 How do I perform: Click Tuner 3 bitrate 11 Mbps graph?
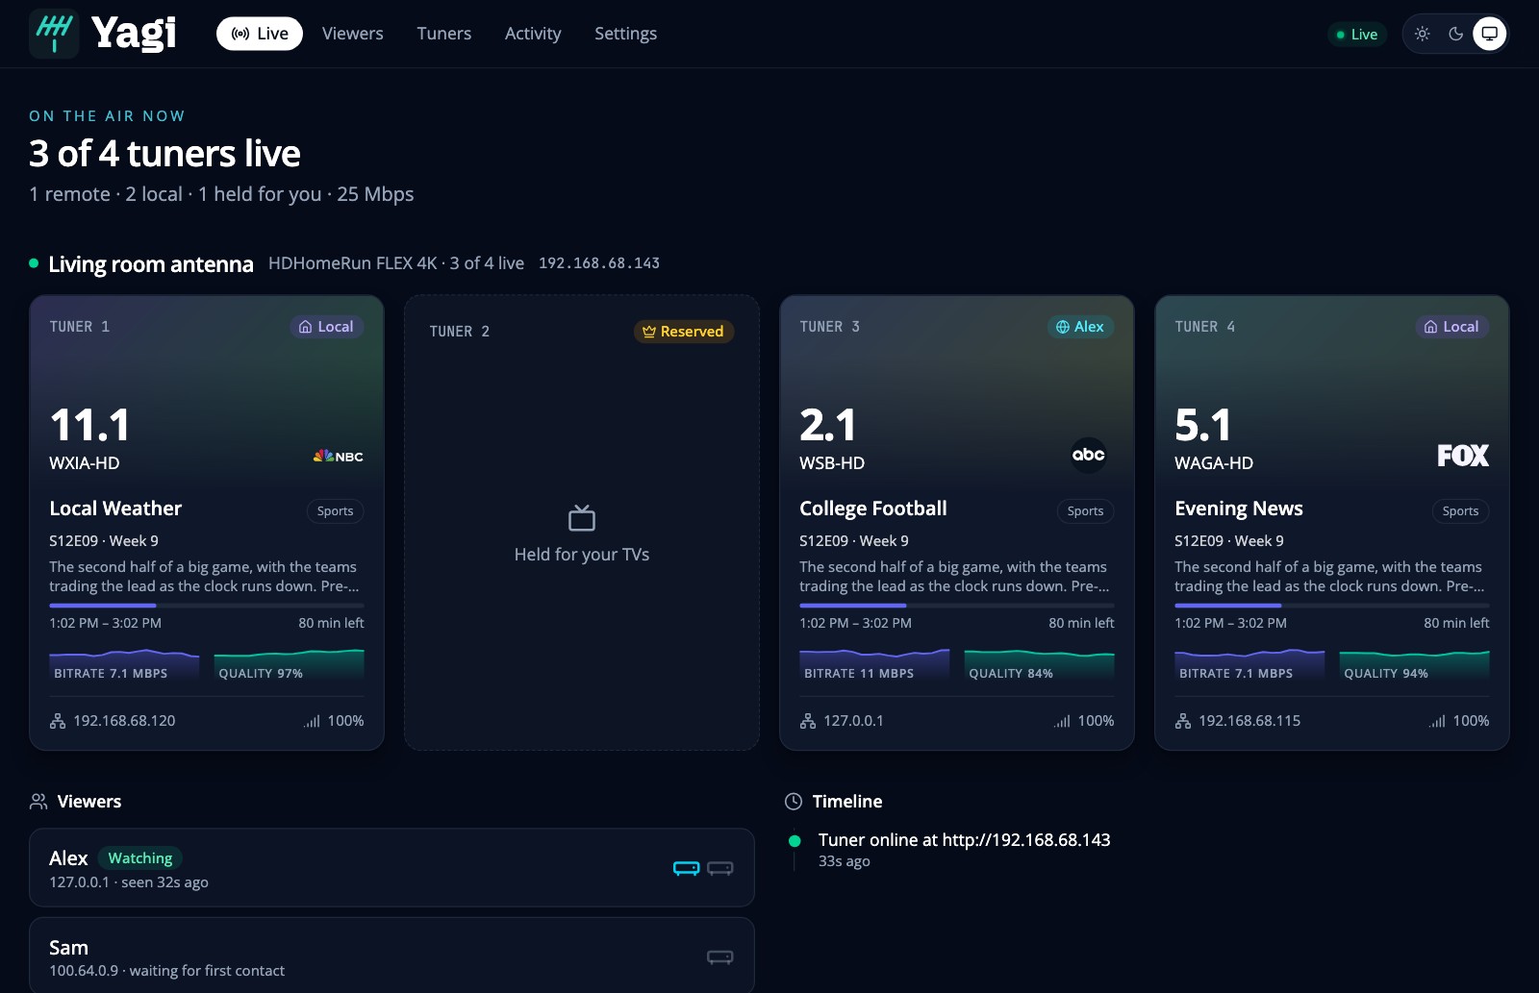point(874,665)
